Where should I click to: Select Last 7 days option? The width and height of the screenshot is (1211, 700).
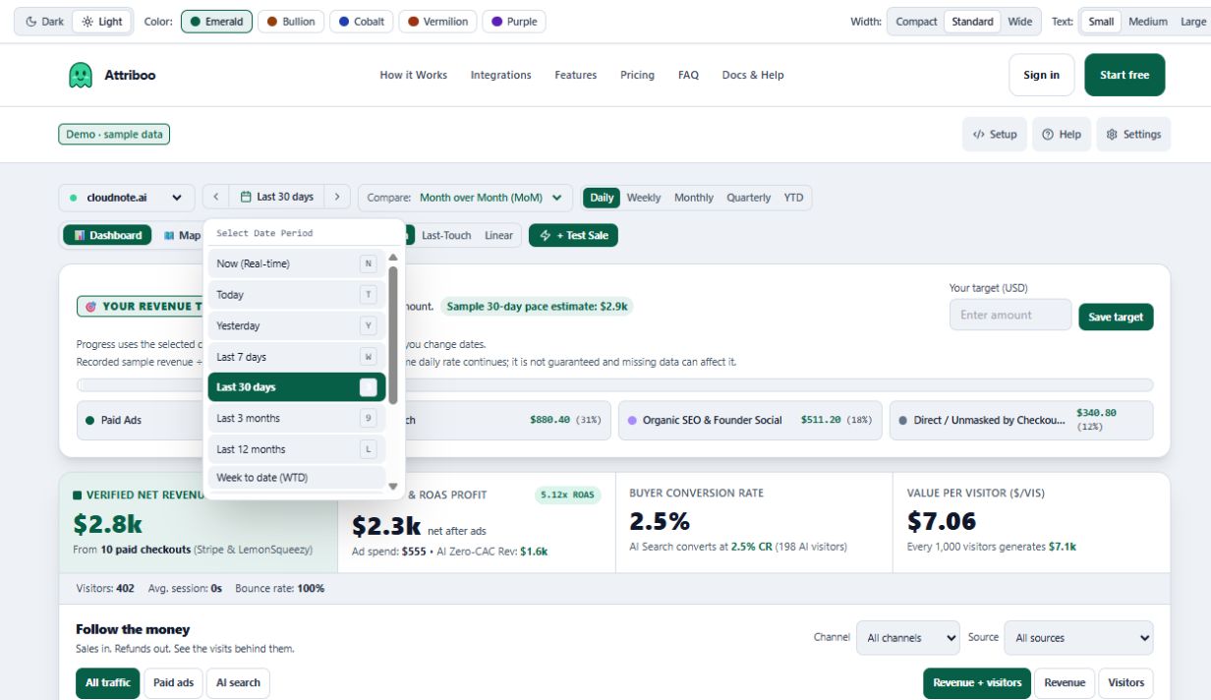pos(296,357)
